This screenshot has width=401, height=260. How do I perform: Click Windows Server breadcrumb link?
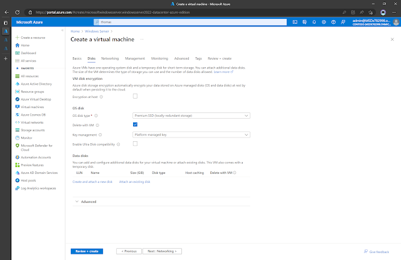tap(97, 31)
